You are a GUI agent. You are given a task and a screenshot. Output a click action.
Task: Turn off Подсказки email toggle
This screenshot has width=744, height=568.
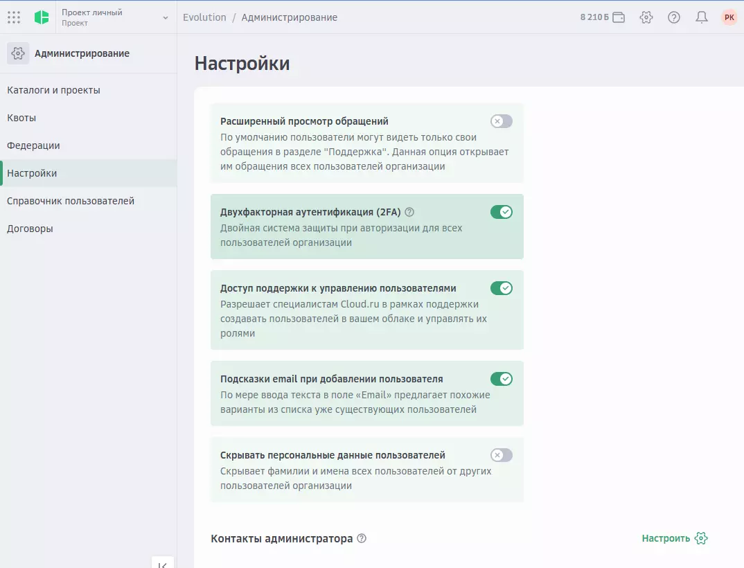click(501, 379)
